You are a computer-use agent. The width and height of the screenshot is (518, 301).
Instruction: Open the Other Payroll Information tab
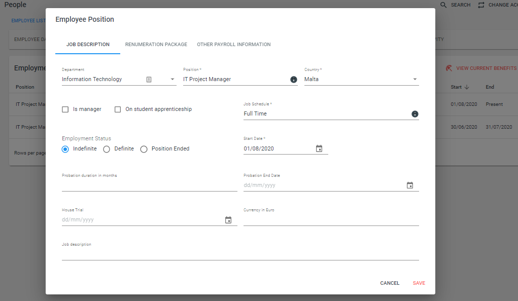pos(233,44)
